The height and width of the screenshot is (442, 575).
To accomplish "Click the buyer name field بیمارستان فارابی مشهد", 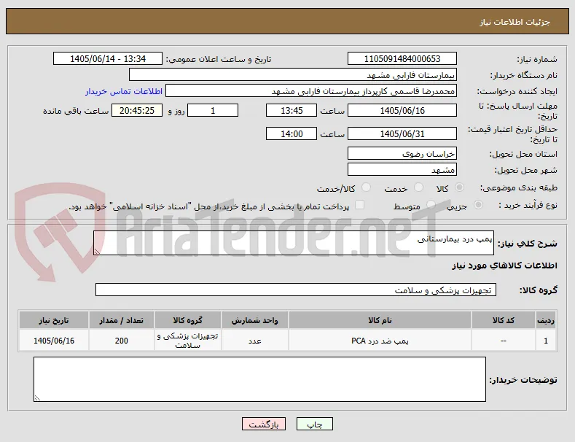I will coord(293,75).
